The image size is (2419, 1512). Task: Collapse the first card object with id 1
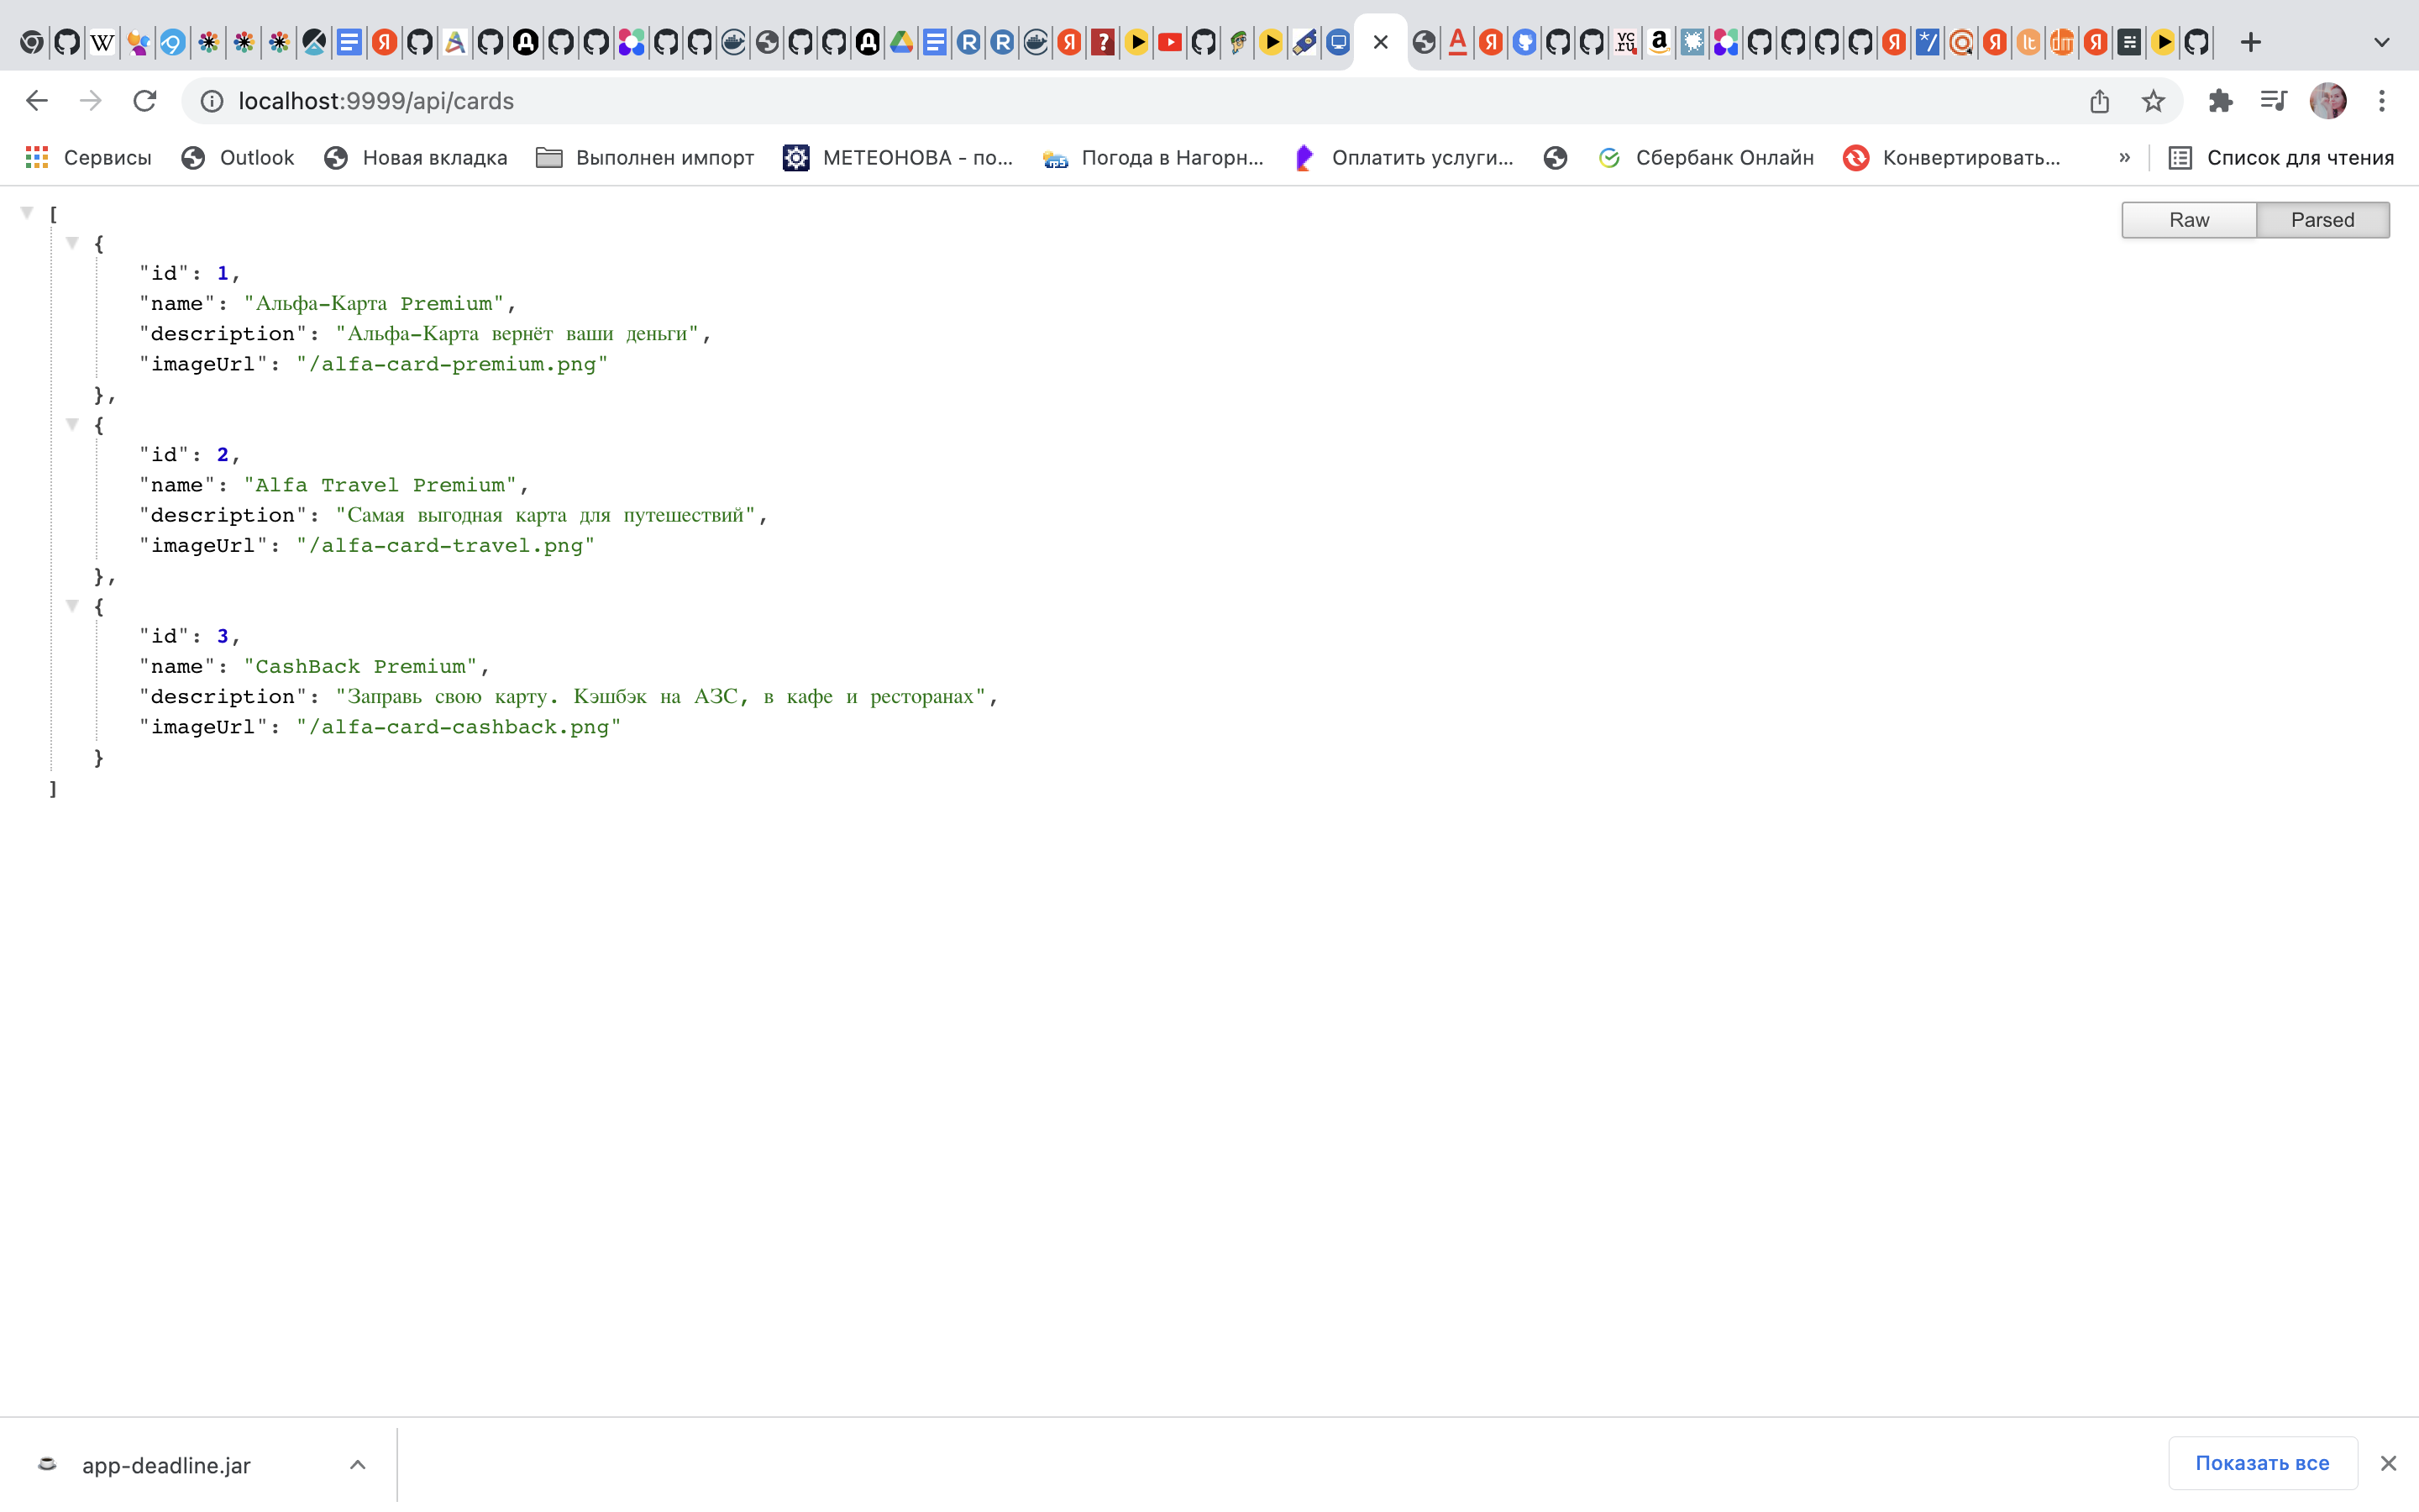pyautogui.click(x=72, y=243)
